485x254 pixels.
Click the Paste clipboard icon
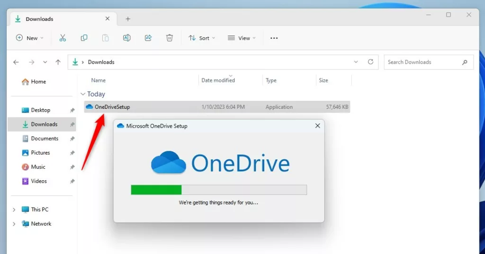tap(105, 38)
